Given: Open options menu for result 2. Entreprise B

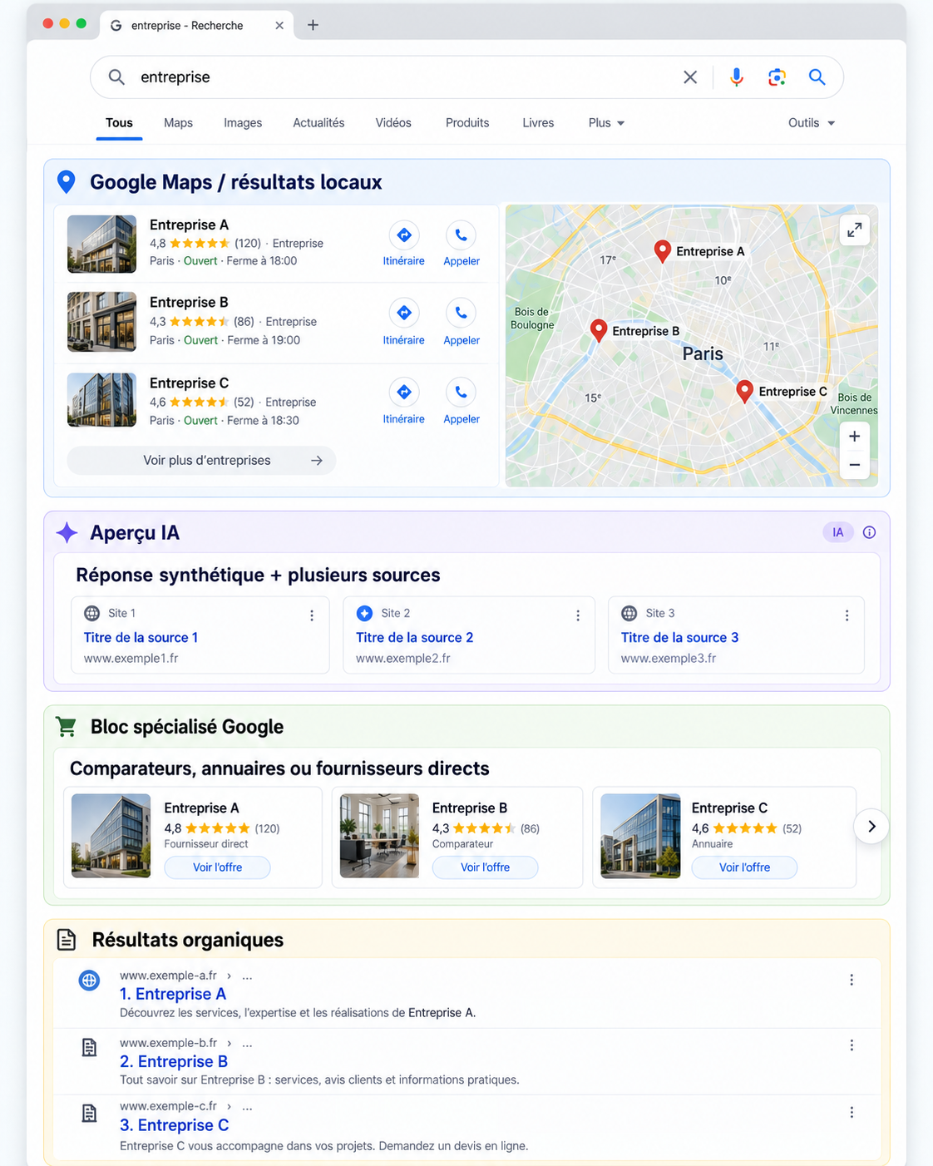Looking at the screenshot, I should coord(852,1045).
